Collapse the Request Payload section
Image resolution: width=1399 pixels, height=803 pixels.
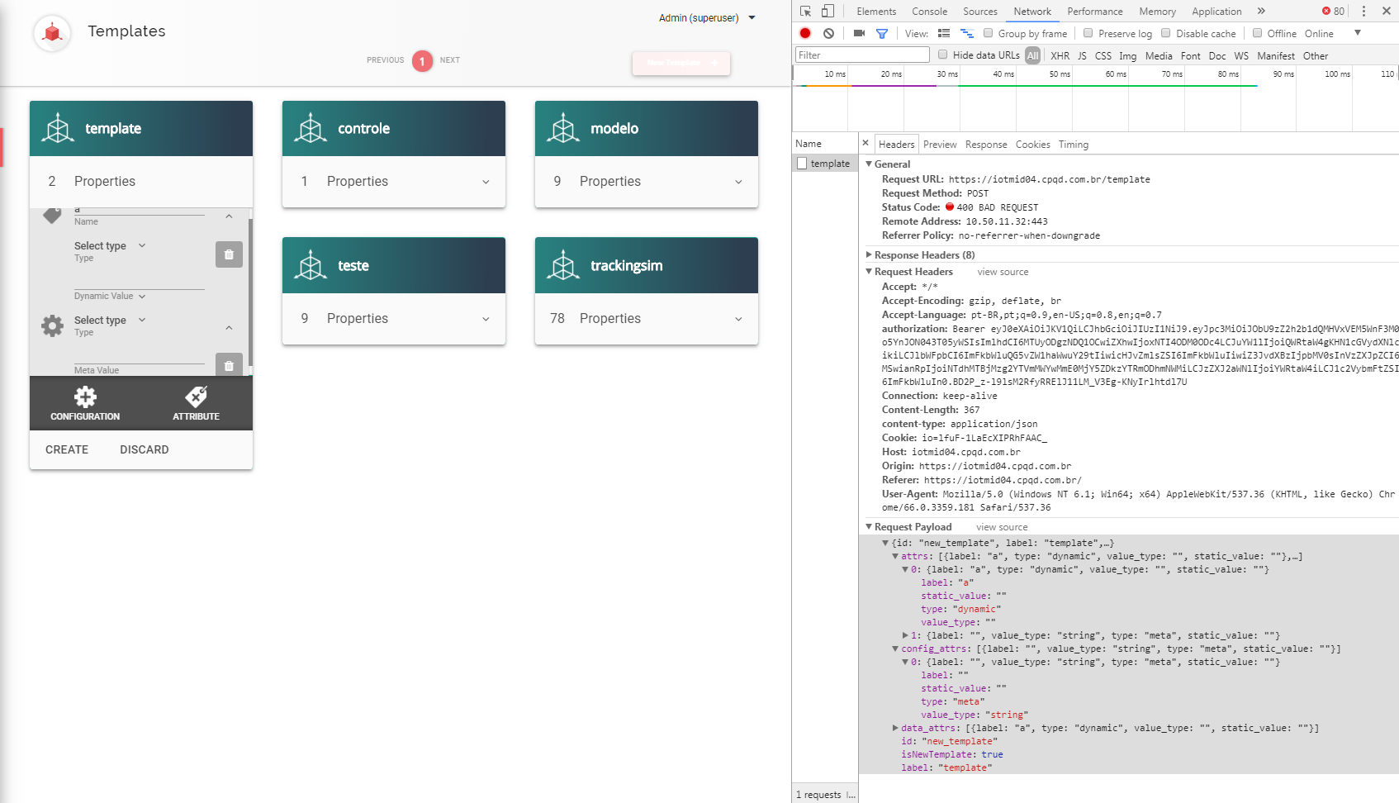pos(869,527)
